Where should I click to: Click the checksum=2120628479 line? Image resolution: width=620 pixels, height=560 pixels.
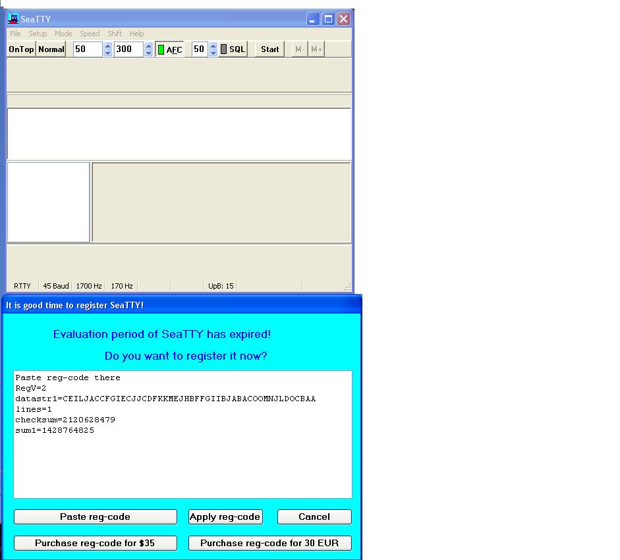click(x=65, y=420)
